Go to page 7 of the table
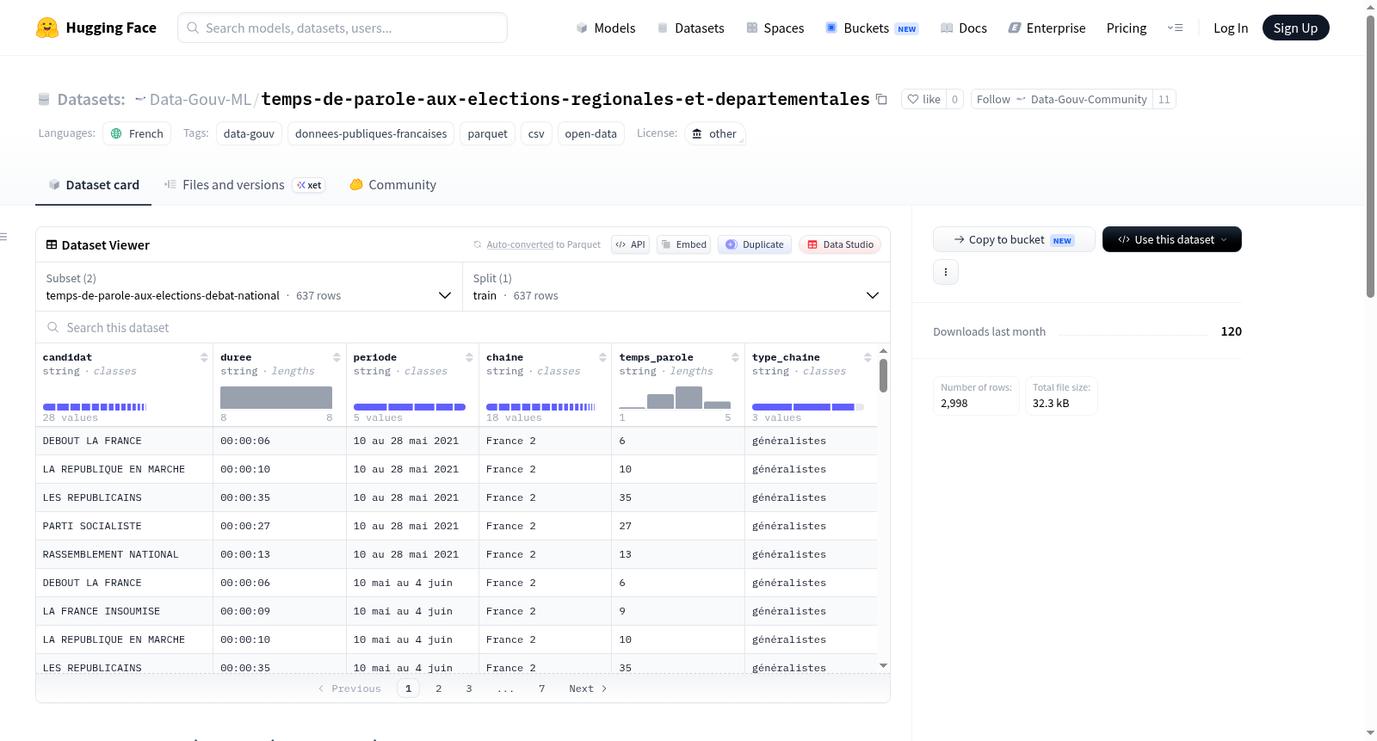Image resolution: width=1377 pixels, height=741 pixels. [541, 689]
